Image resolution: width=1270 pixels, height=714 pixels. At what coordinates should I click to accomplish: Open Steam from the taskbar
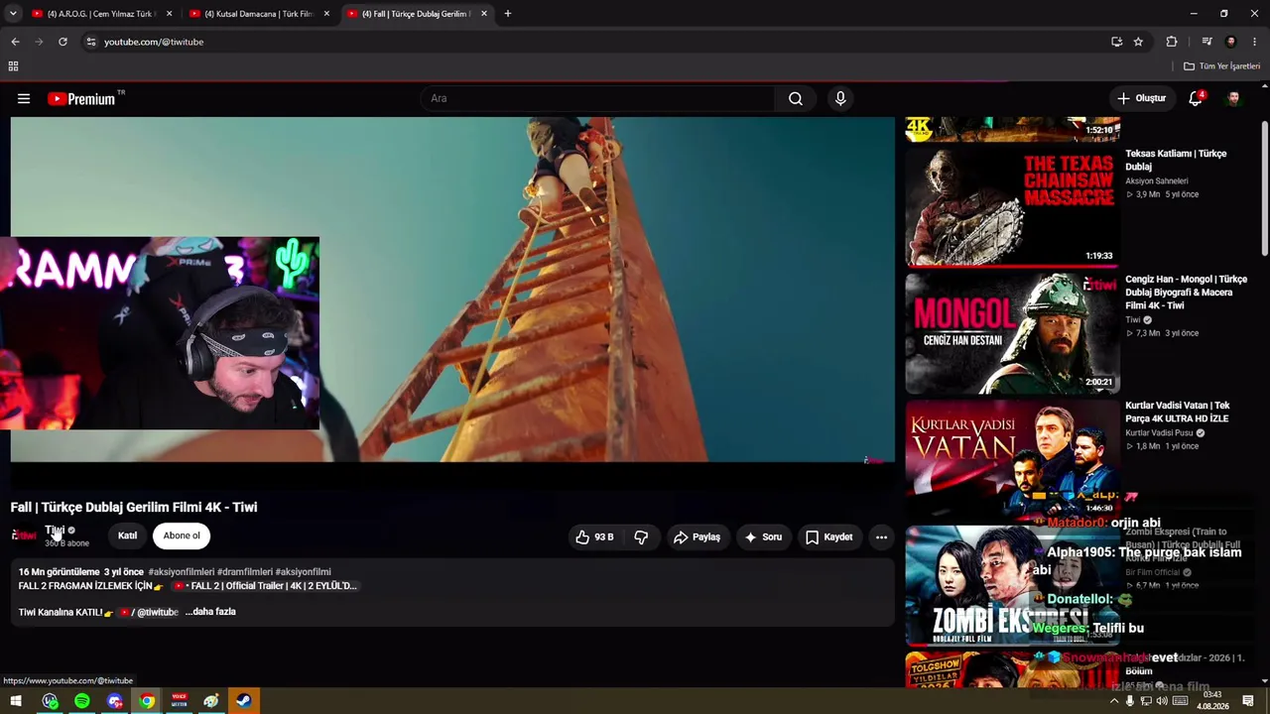tap(243, 701)
